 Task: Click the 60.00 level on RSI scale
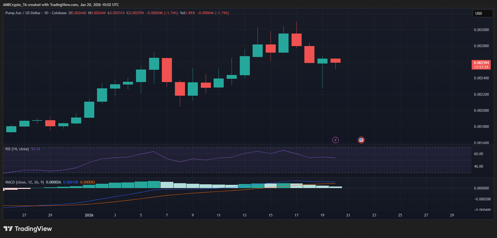pos(478,154)
